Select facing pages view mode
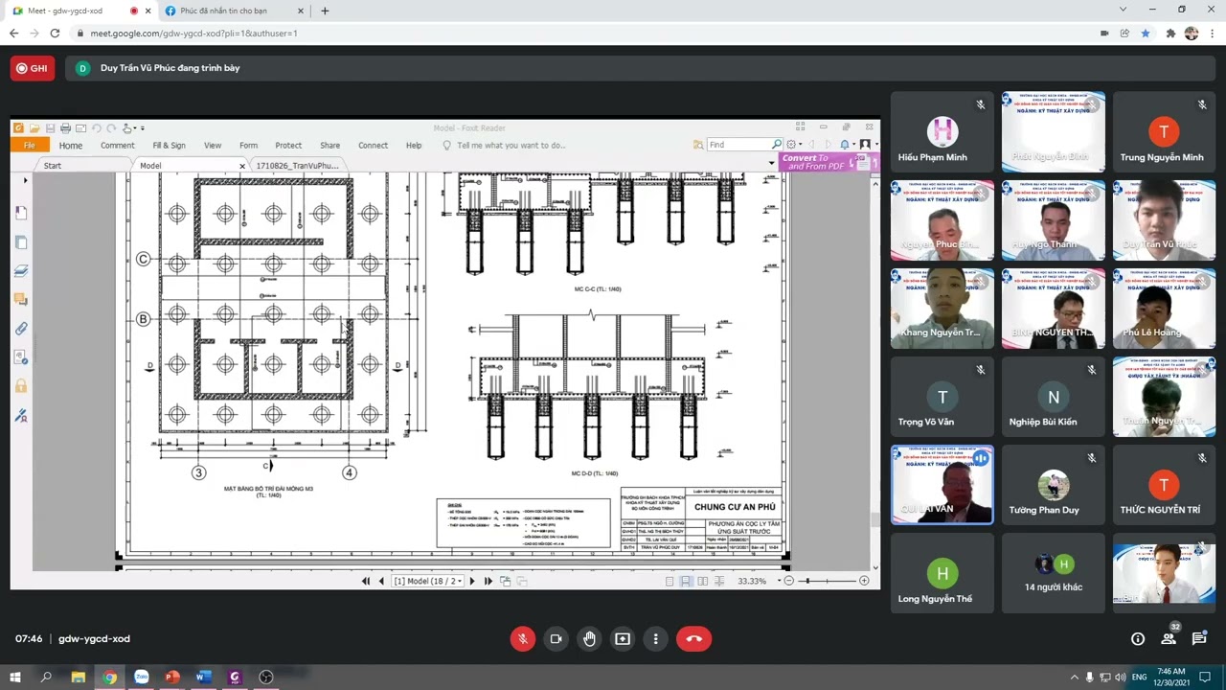Image resolution: width=1226 pixels, height=690 pixels. 703,581
